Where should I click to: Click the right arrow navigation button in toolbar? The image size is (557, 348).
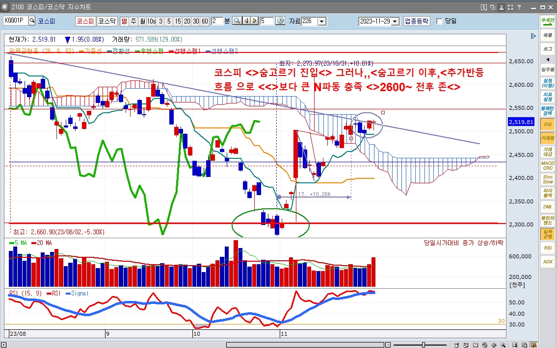pos(255,21)
